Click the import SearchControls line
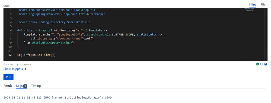This screenshot has height=103, width=271. click(54, 22)
